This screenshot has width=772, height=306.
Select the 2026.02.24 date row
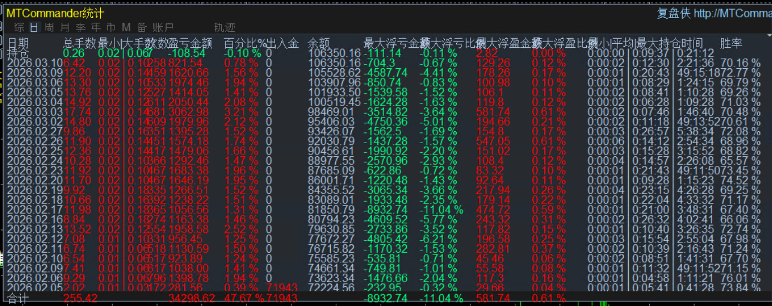[x=35, y=160]
